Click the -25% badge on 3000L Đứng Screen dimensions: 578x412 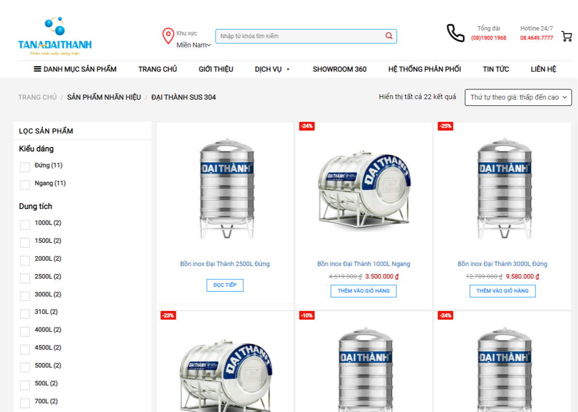445,126
